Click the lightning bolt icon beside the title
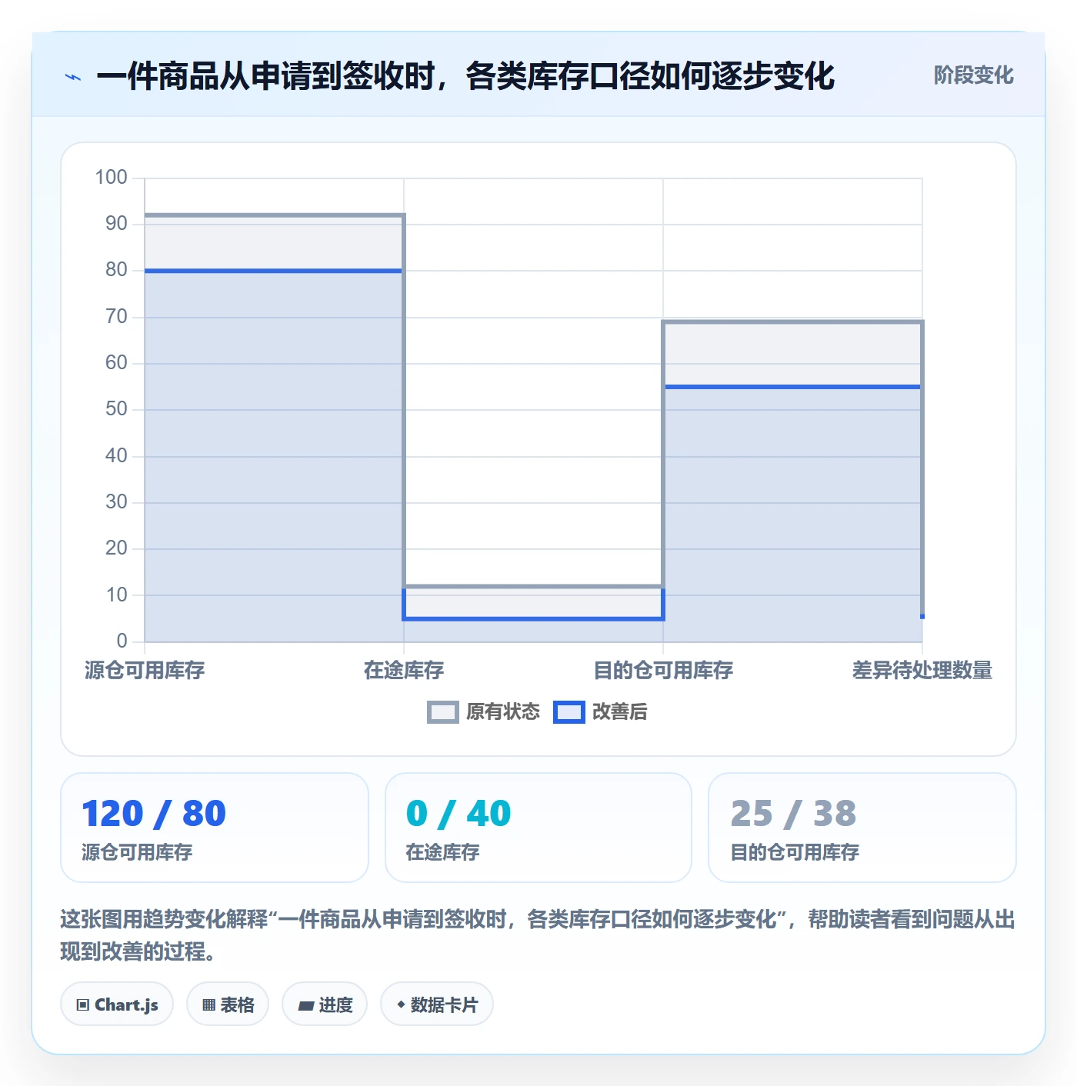Viewport: 1077px width, 1086px height. (73, 77)
